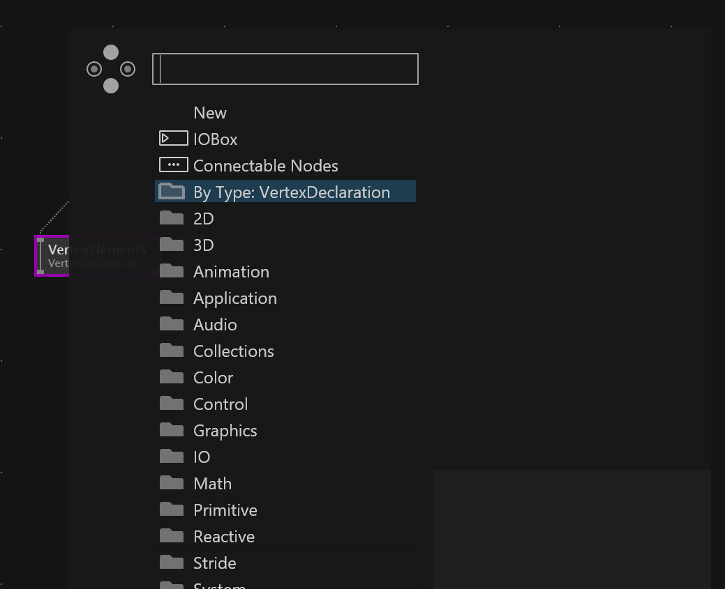Expand the Collections category
The width and height of the screenshot is (725, 589).
(233, 351)
